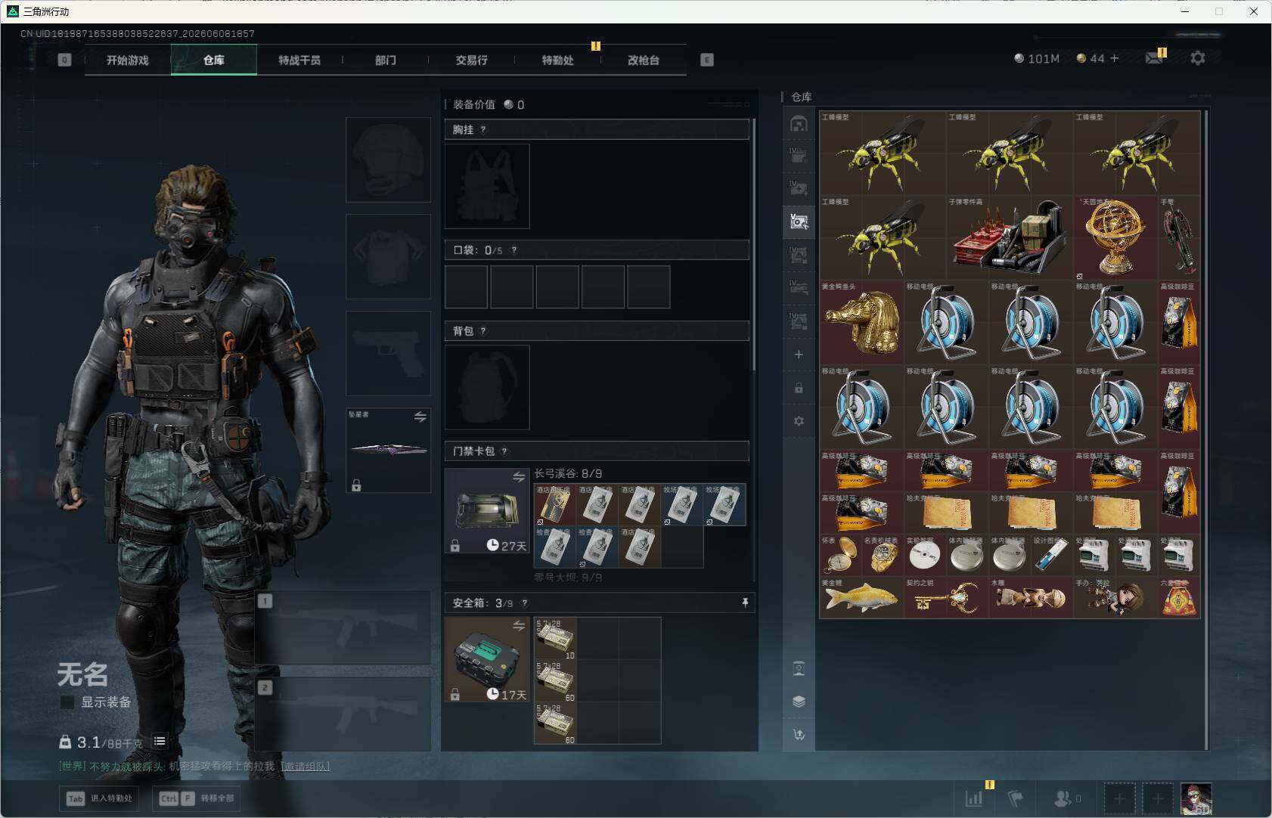Switch to the 特战干员 tab
The width and height of the screenshot is (1272, 818).
point(299,60)
